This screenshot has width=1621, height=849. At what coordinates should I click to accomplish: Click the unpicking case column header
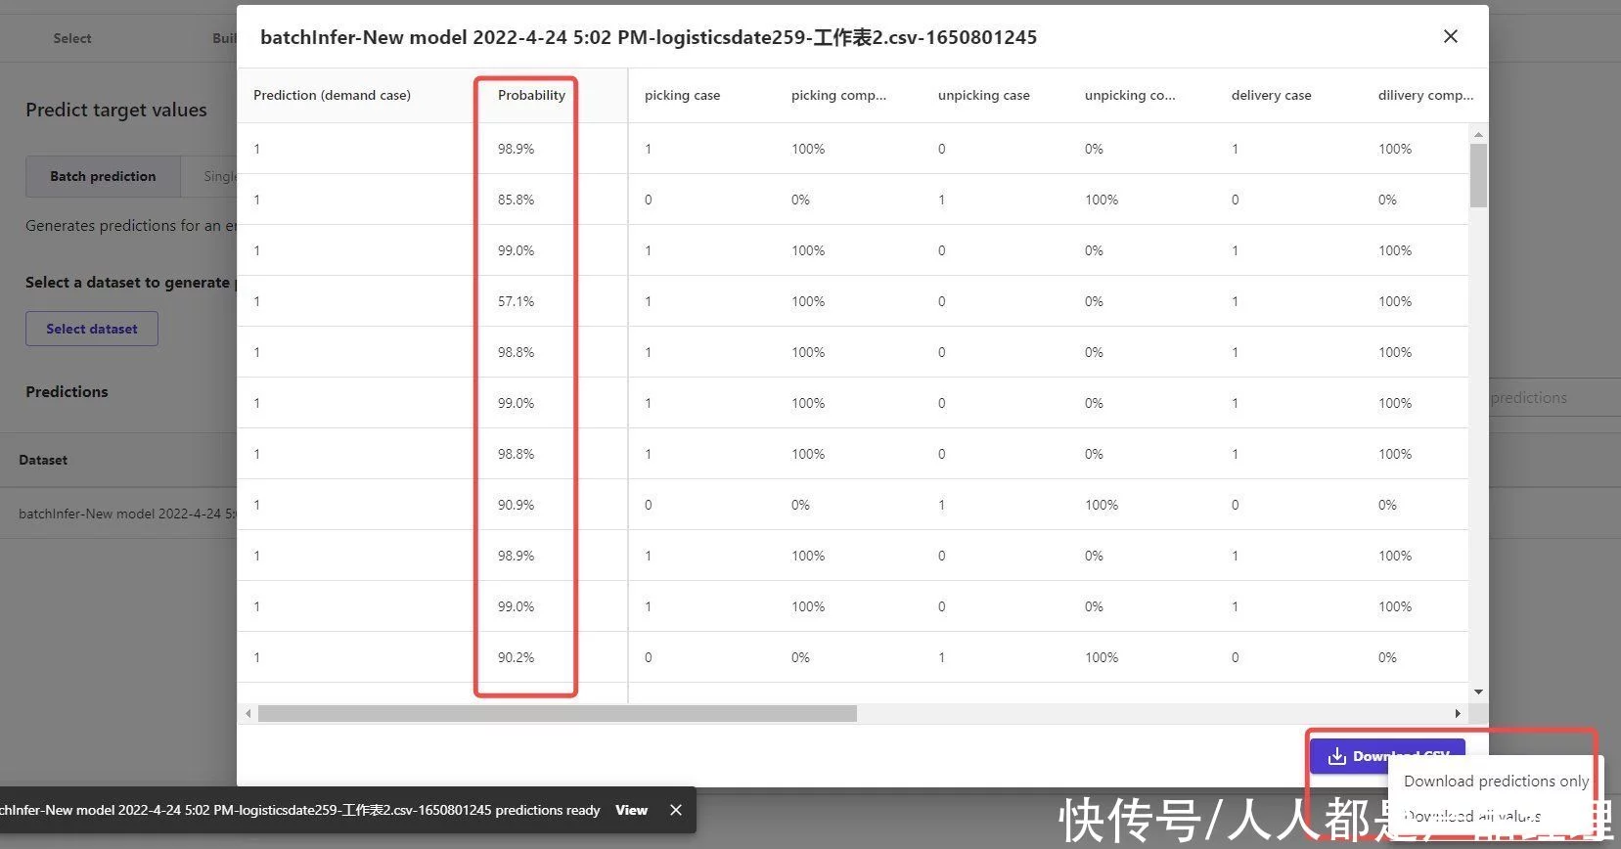click(x=983, y=95)
